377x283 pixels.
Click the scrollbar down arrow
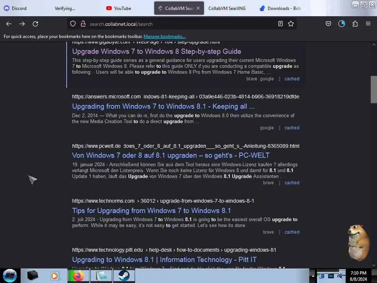[374, 265]
